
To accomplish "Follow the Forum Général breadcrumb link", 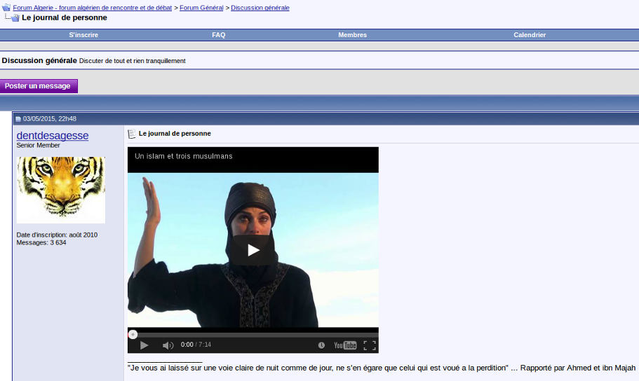I will tap(201, 8).
